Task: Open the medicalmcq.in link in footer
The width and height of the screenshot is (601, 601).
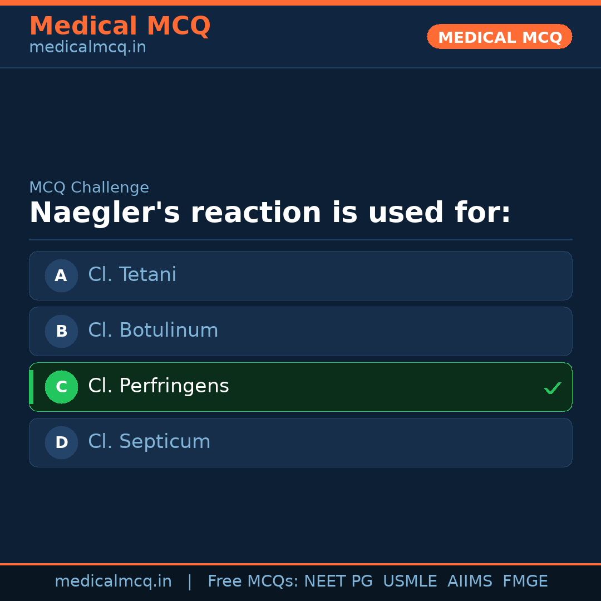Action: [113, 582]
